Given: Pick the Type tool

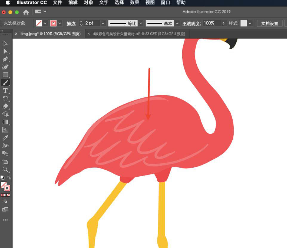Looking at the screenshot, I should (x=5, y=91).
